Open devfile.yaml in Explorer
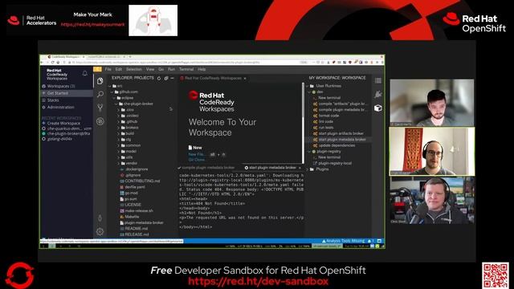This screenshot has width=514, height=289. pyautogui.click(x=135, y=187)
